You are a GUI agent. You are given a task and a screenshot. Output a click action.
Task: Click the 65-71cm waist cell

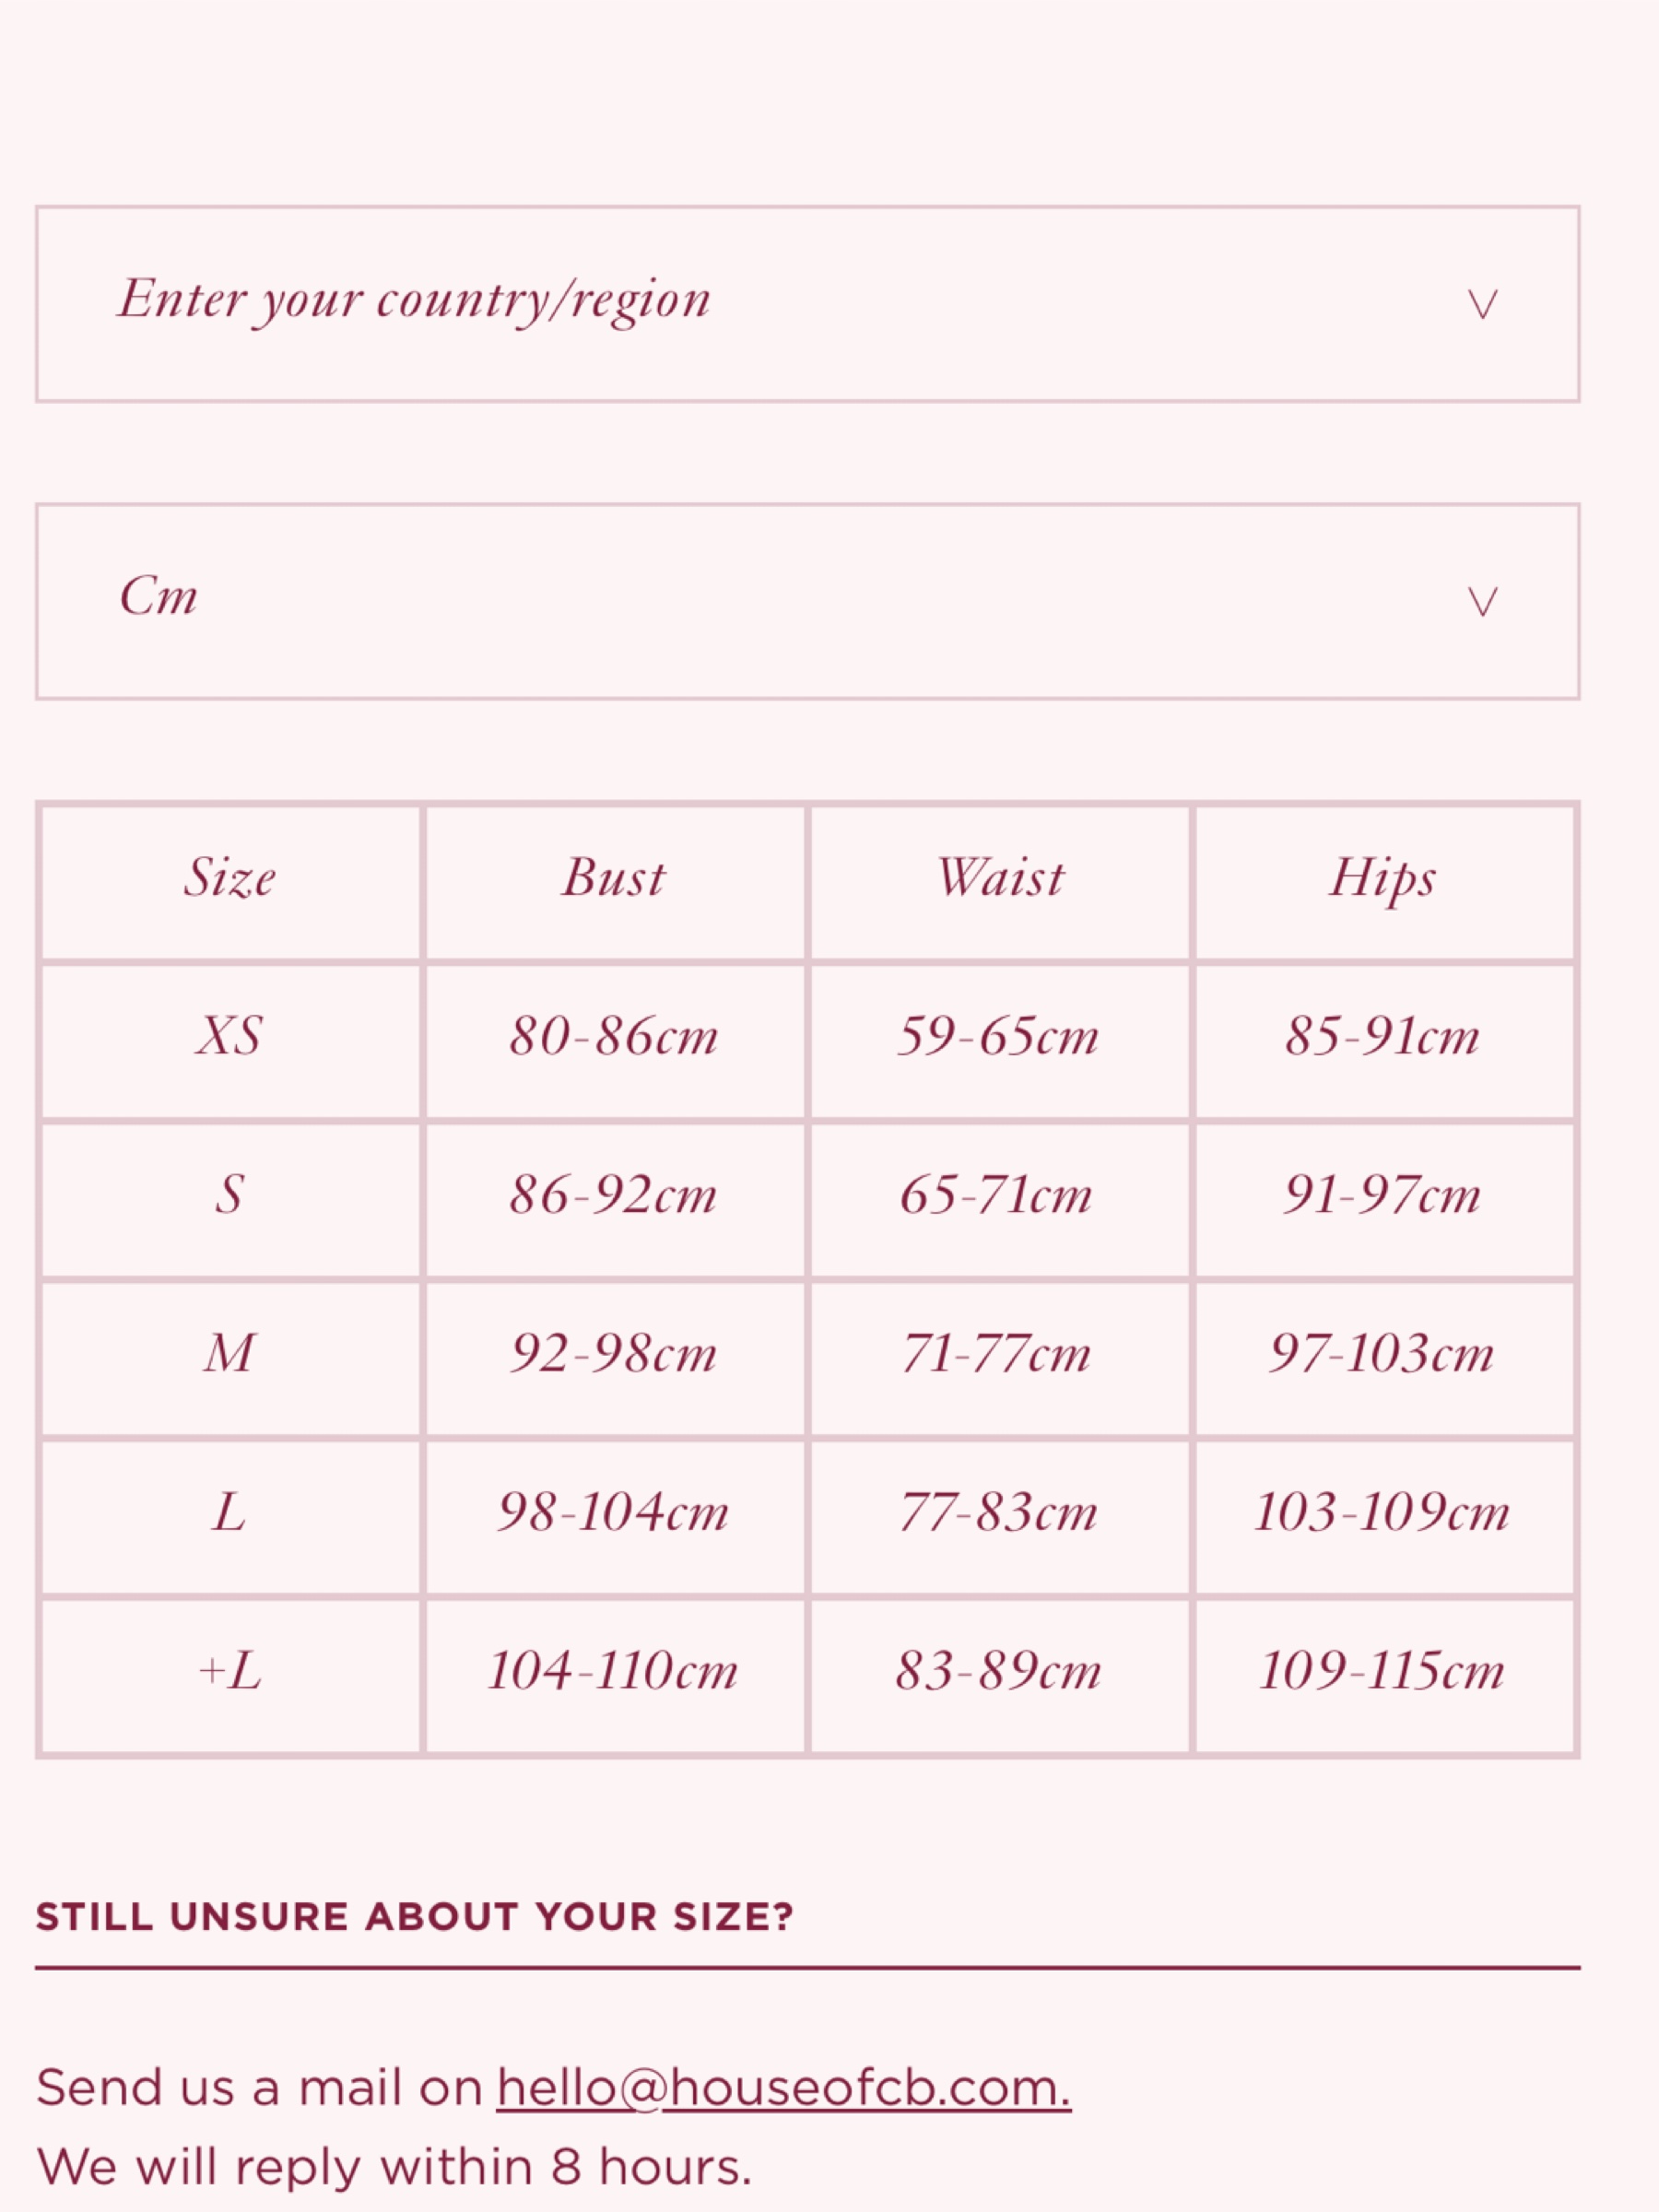[x=999, y=1196]
